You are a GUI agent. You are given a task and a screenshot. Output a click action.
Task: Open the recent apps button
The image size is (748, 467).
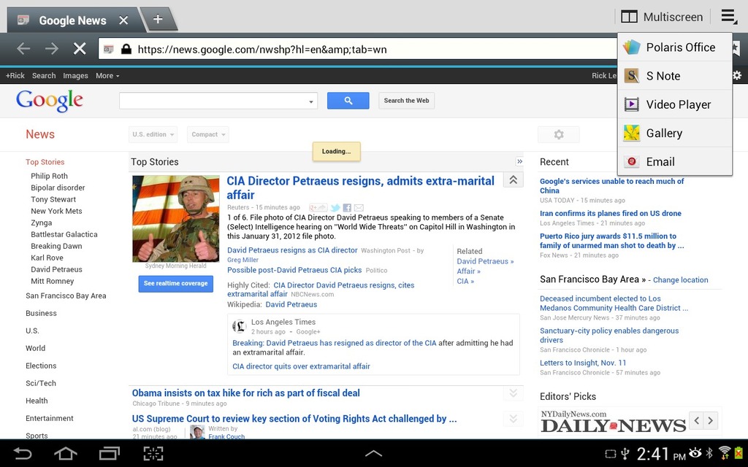[x=110, y=453]
